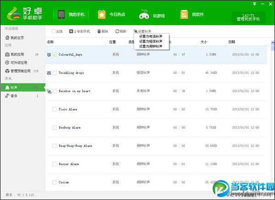Check the Twinkling drops checkbox
This screenshot has width=275, height=200.
point(55,73)
